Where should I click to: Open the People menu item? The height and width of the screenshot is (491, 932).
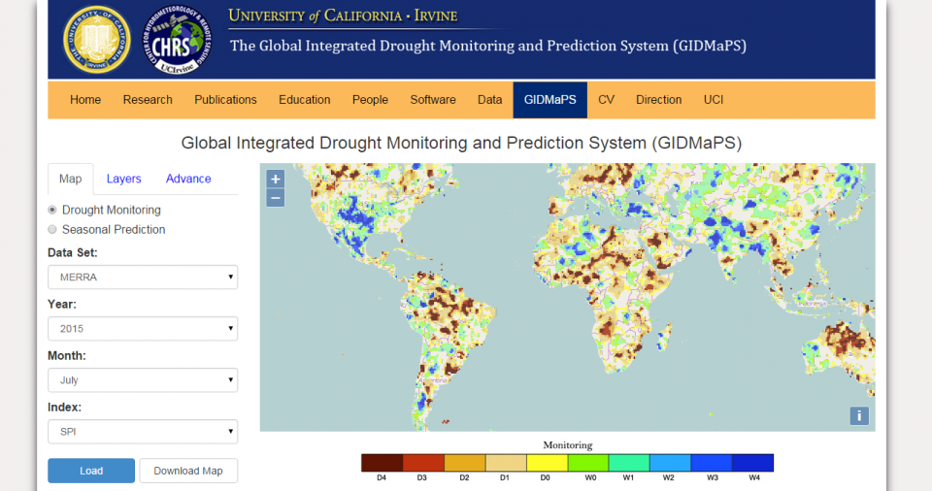click(x=370, y=100)
